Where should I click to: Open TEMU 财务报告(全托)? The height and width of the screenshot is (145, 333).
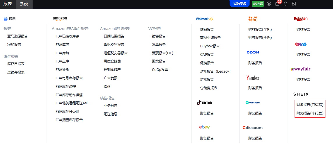pos(260,38)
